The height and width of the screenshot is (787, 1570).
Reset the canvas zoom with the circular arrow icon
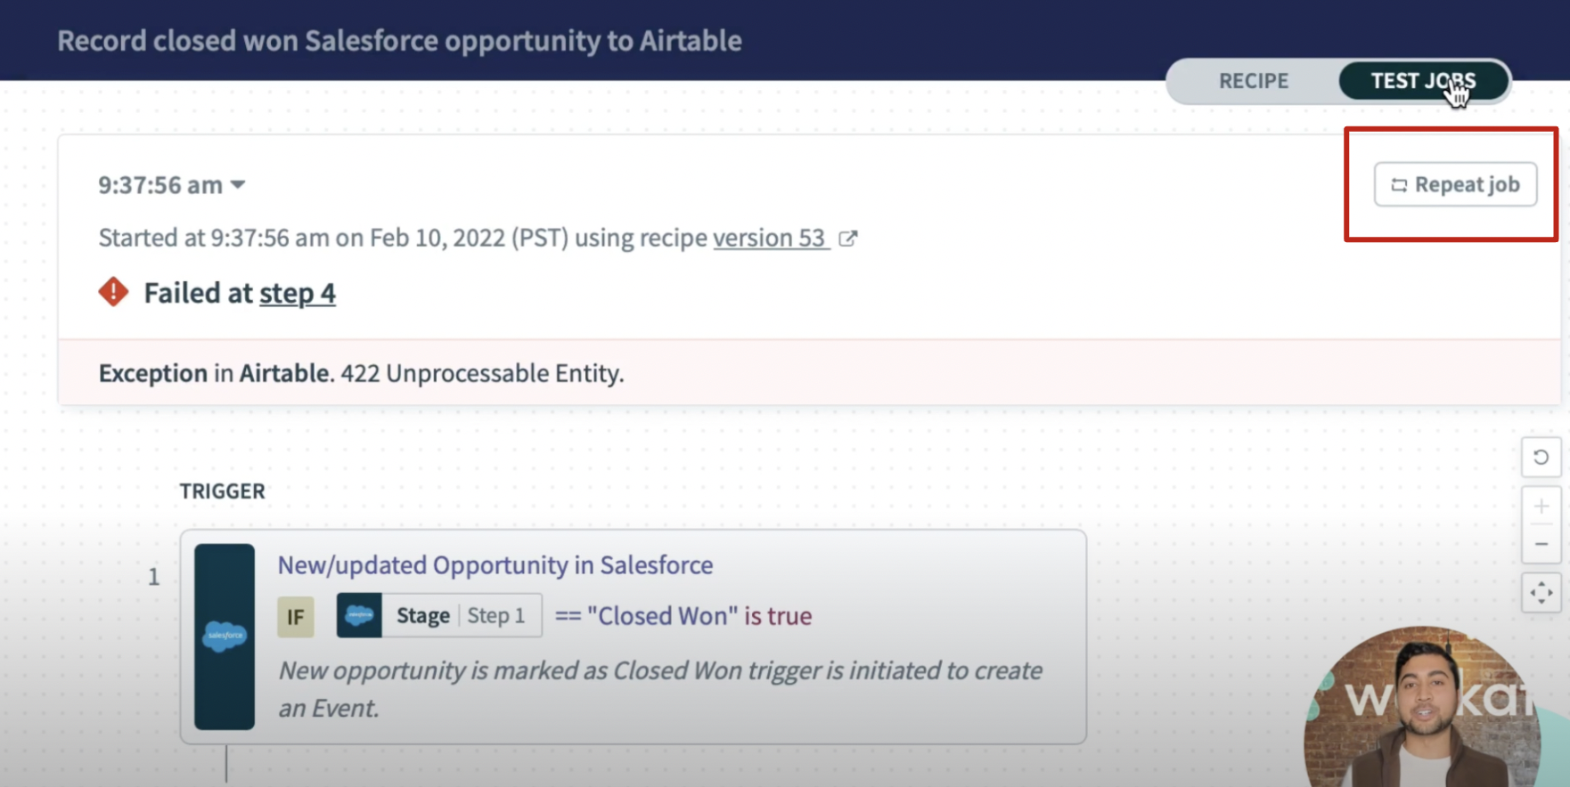click(1541, 458)
